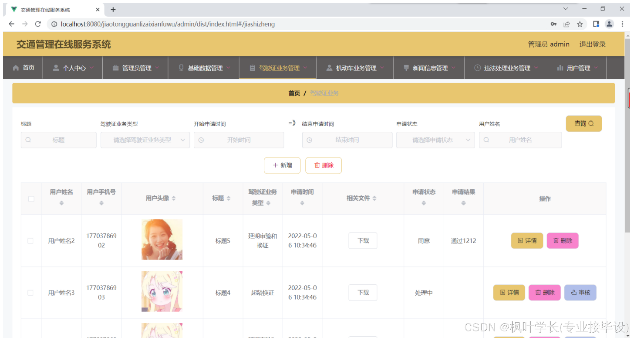
Task: Click the clock icon in 结束时间 field
Action: 309,140
